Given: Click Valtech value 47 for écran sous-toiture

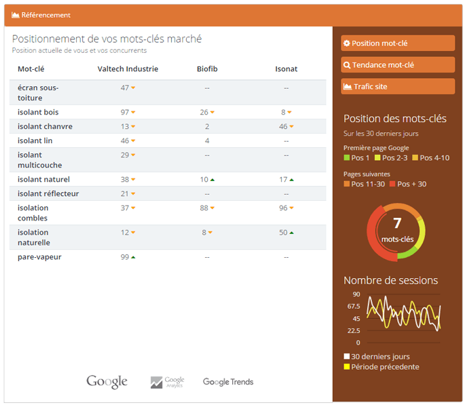Looking at the screenshot, I should (x=125, y=88).
